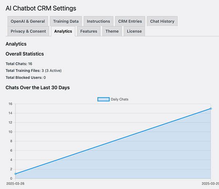Click the chart data point for 2025-03-28
This screenshot has height=189, width=219.
pyautogui.click(x=15, y=174)
